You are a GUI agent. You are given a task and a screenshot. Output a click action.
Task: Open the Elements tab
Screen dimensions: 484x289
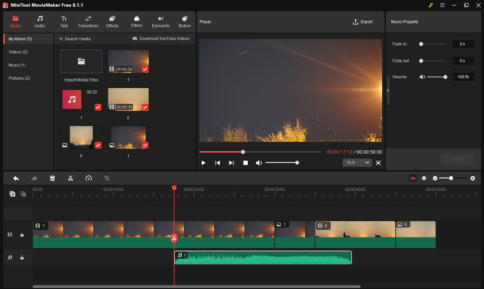click(x=160, y=22)
